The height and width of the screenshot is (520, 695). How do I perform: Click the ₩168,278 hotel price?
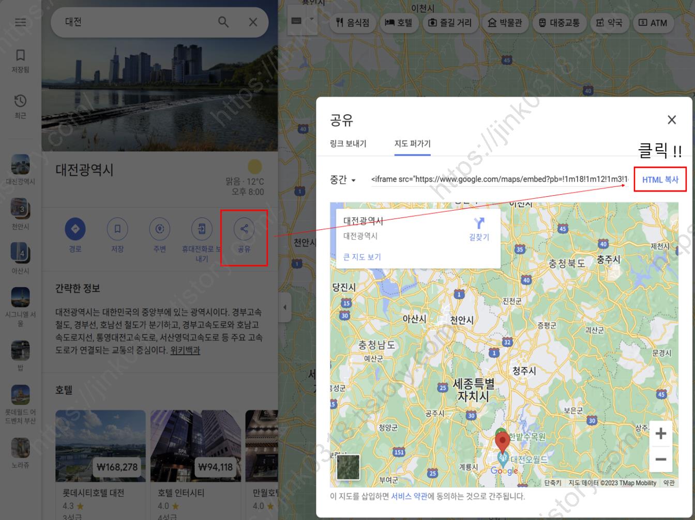point(117,467)
